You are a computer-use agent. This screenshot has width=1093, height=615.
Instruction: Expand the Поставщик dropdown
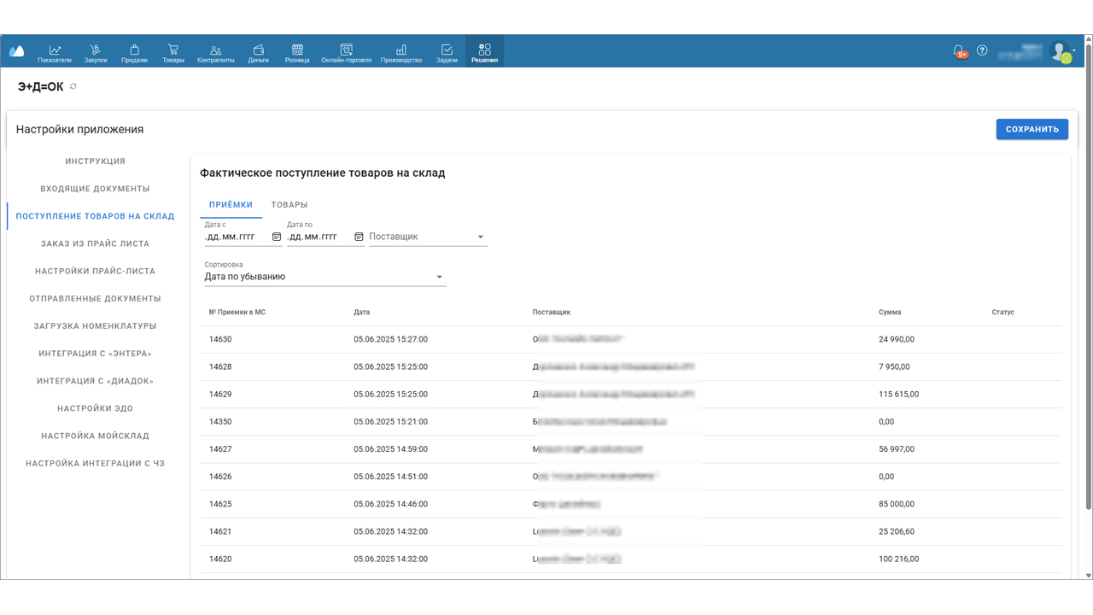pyautogui.click(x=480, y=237)
